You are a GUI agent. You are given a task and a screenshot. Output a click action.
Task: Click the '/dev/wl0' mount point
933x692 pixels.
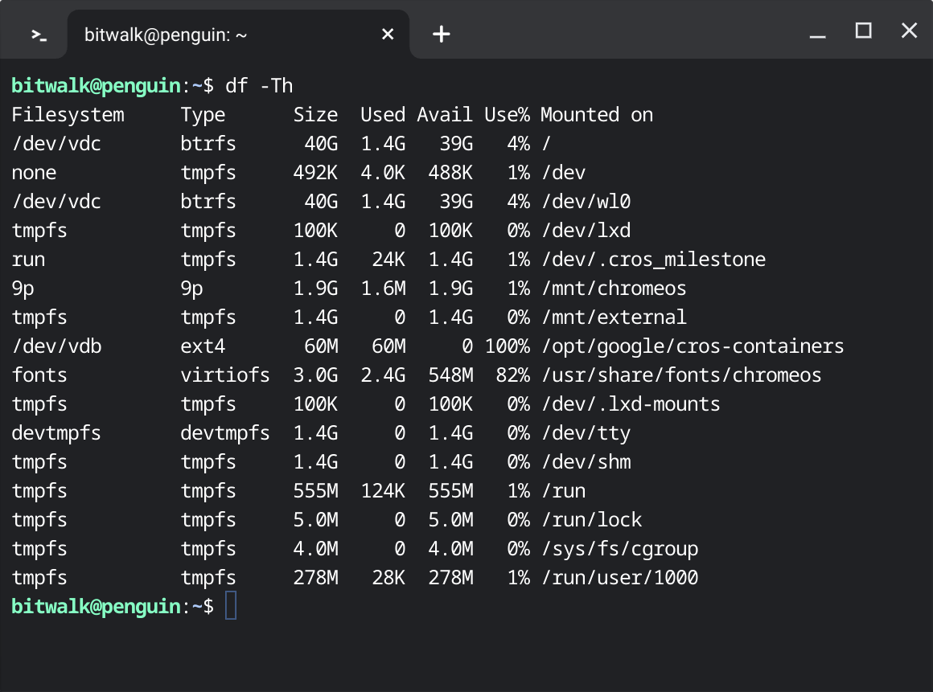pos(586,202)
